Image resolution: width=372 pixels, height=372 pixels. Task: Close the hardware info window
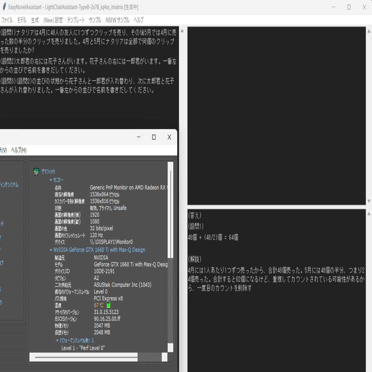[x=169, y=137]
